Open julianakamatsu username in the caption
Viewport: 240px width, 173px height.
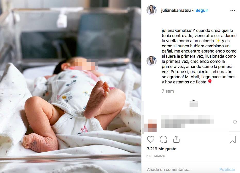(x=176, y=31)
